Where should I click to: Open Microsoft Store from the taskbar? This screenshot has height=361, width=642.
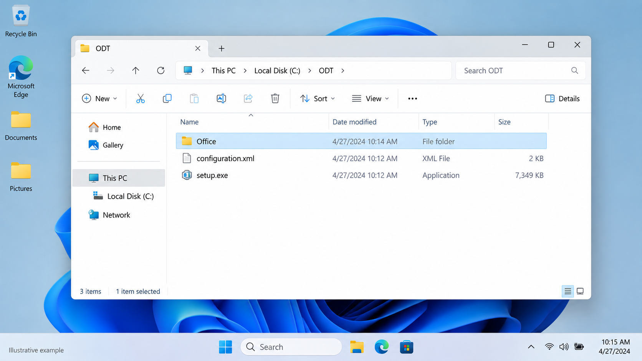pyautogui.click(x=406, y=347)
